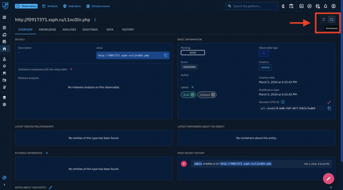Open Settings gear in left sidebar
The image size is (343, 190).
pyautogui.click(x=4, y=105)
